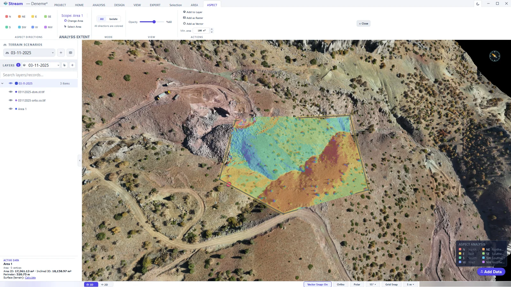Click Add to Layer action
This screenshot has width=511, height=287.
[193, 12]
